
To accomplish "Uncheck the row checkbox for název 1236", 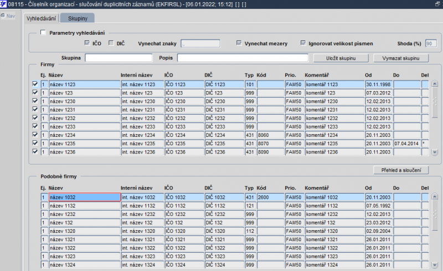I will point(35,152).
